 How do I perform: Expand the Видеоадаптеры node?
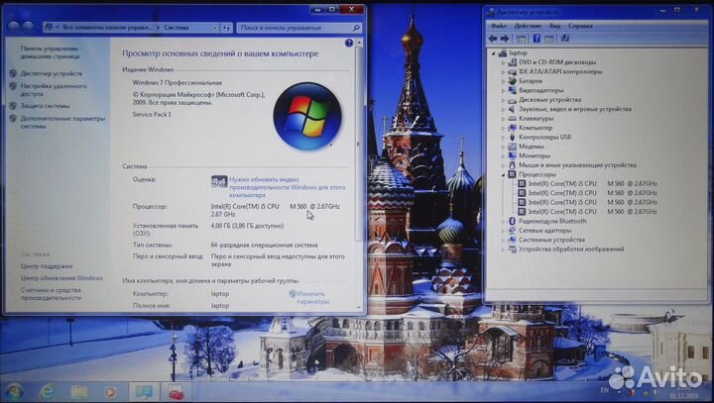click(x=503, y=90)
